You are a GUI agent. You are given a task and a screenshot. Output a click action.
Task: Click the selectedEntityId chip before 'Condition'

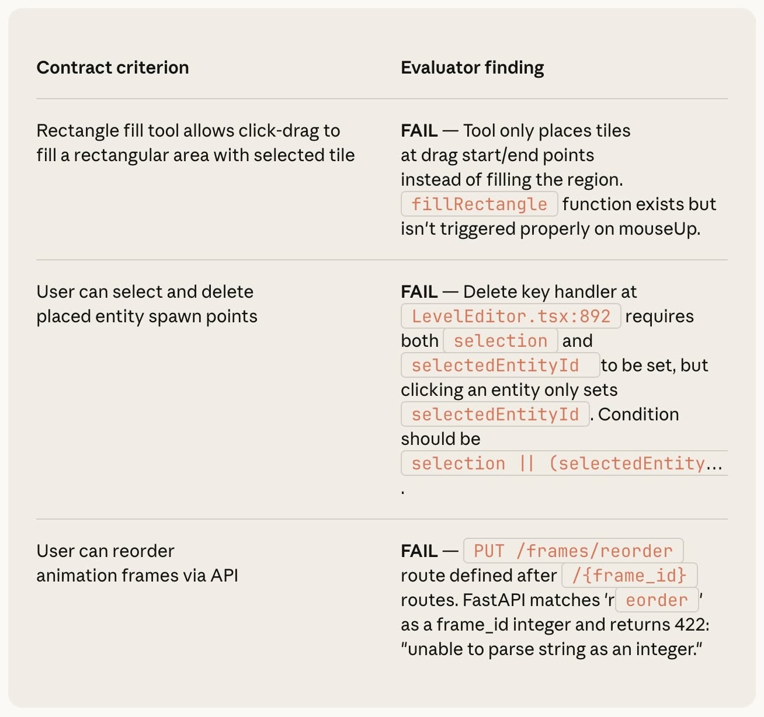(495, 415)
